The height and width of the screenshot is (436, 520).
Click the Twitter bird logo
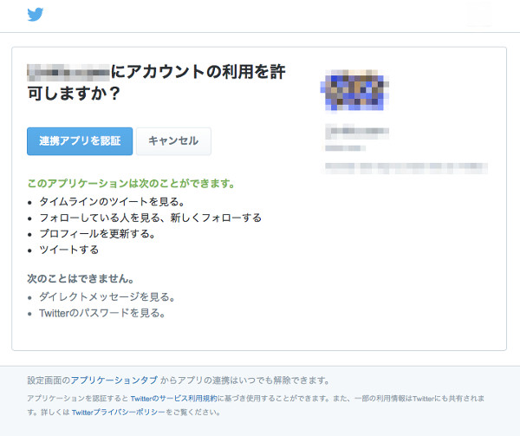tap(36, 15)
